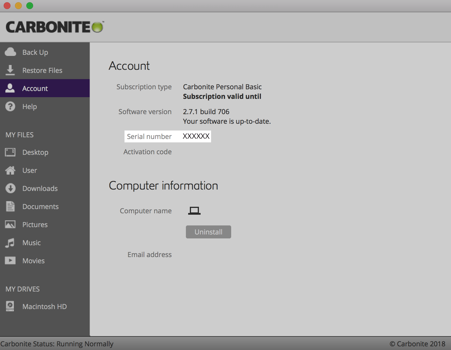451x350 pixels.
Task: Select the Macintosh HD drive icon
Action: pos(10,306)
